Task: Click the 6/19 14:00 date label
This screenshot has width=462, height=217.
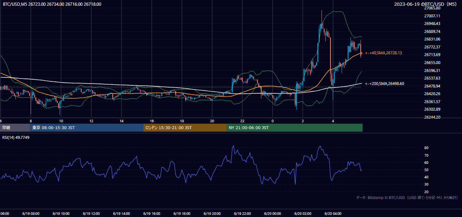Action: coord(121,213)
